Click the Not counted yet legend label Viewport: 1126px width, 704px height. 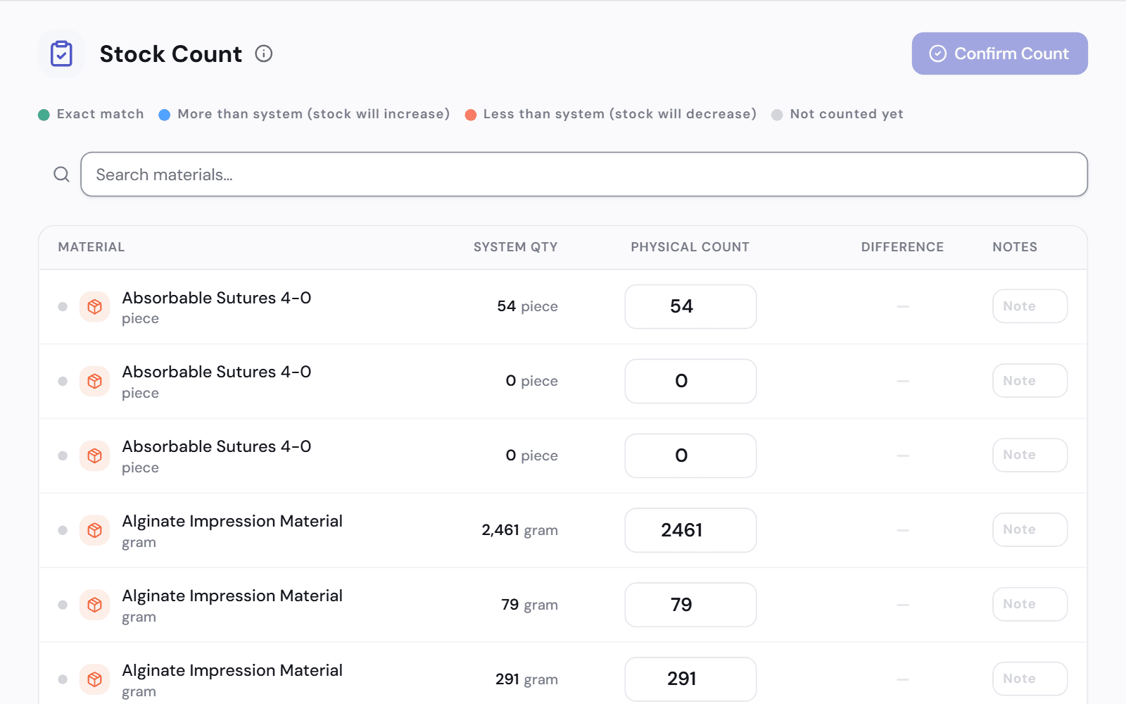click(847, 114)
